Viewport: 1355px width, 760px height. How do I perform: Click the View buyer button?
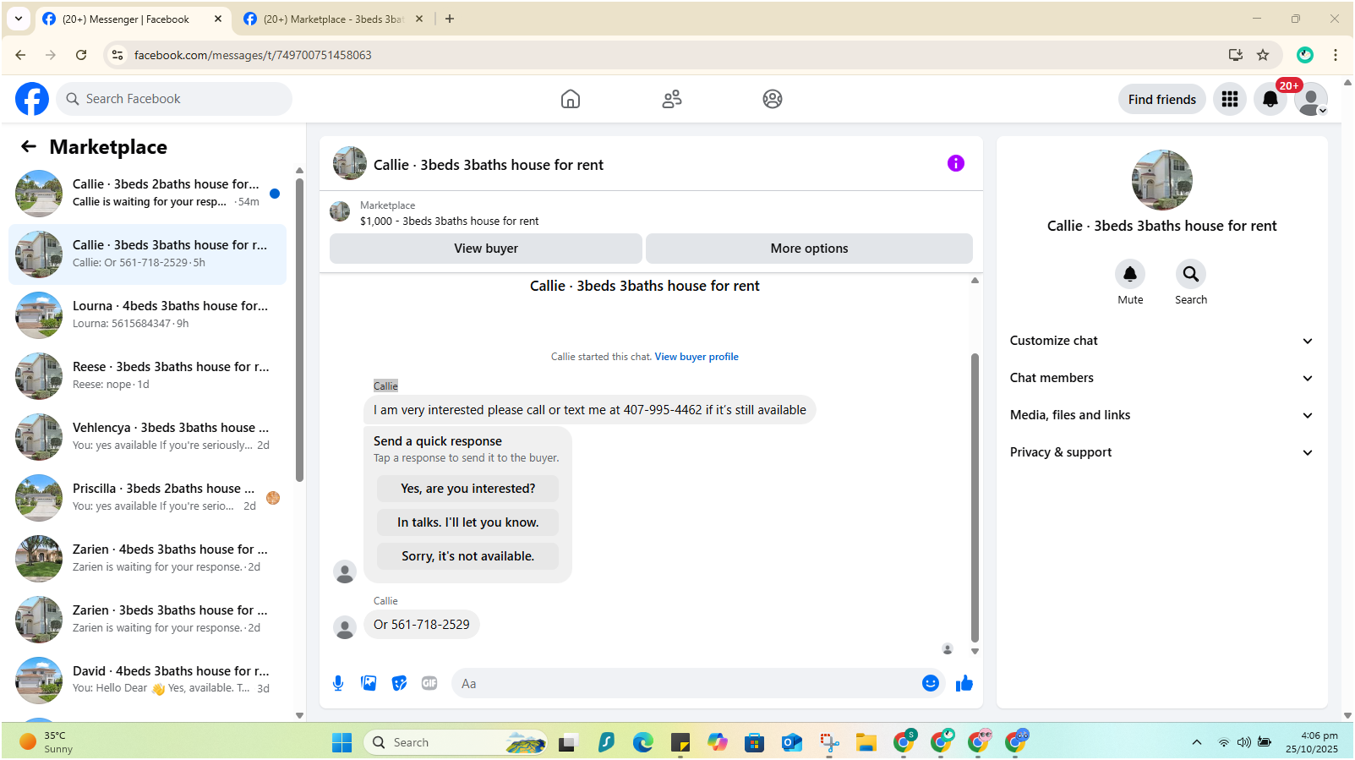click(486, 249)
